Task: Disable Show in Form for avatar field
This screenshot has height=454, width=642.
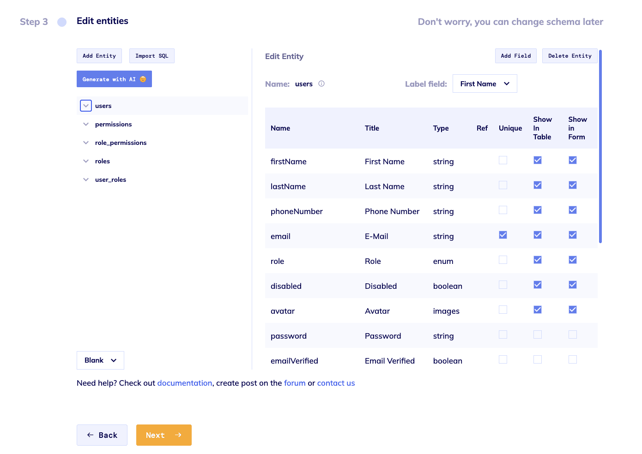Action: [x=573, y=310]
